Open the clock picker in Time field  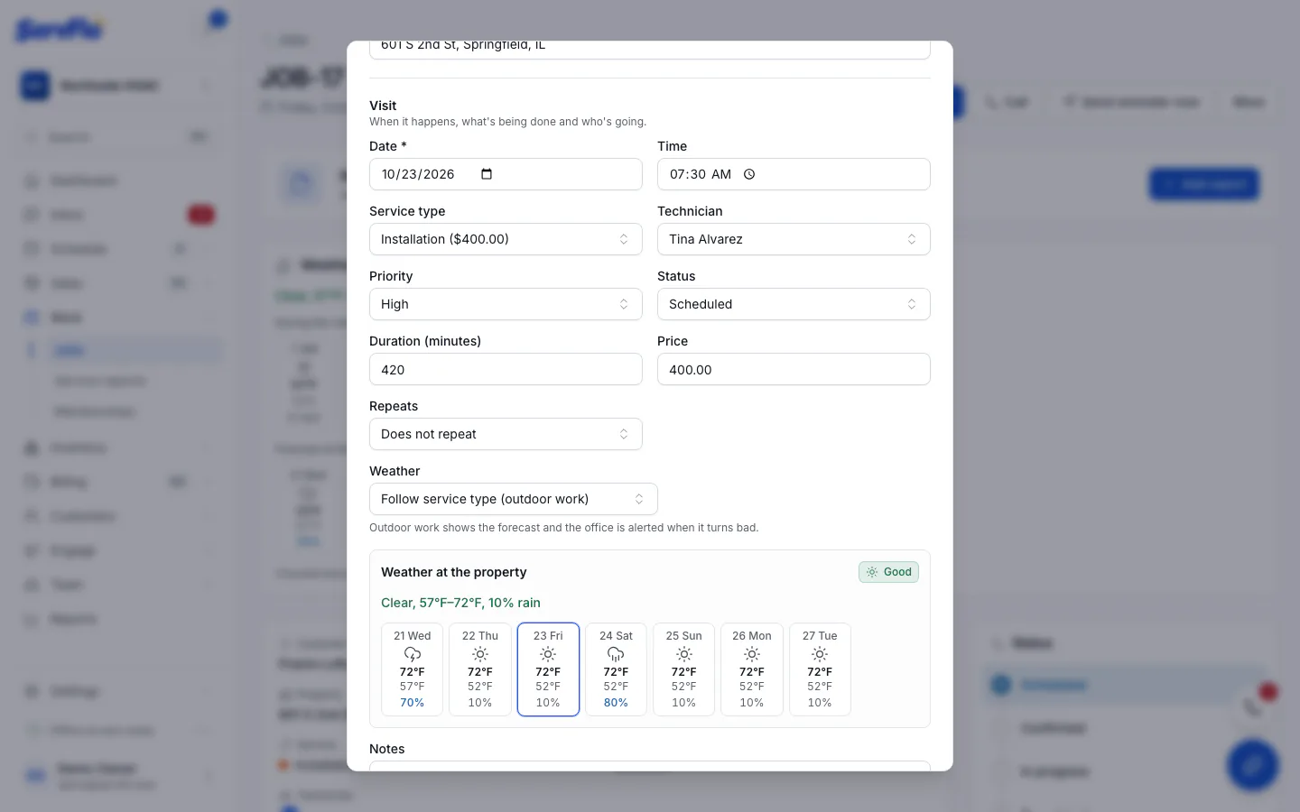click(749, 174)
